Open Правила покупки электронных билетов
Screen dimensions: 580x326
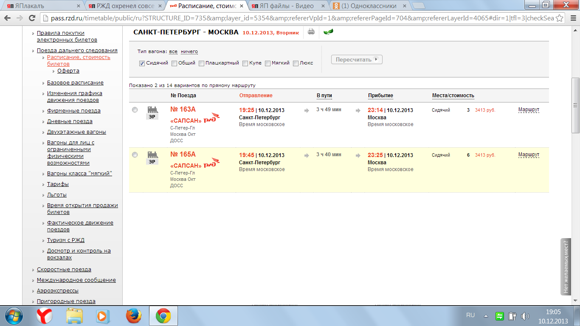[67, 36]
